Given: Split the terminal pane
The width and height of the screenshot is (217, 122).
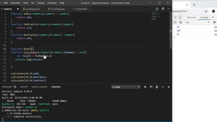Looking at the screenshot, I should [x=151, y=87].
